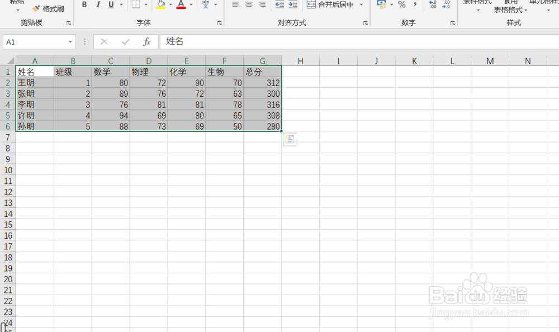Align text left in cells
The width and height of the screenshot is (559, 332).
pos(235,4)
